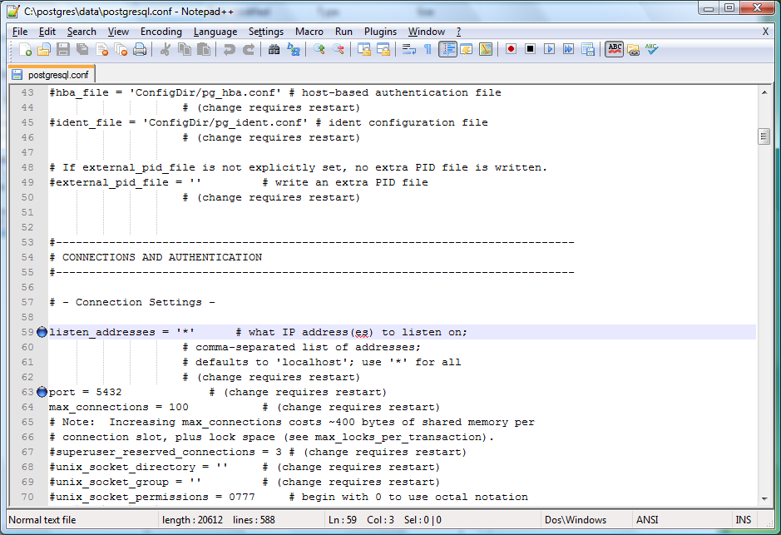This screenshot has width=781, height=535.
Task: Save the current recorded macro icon
Action: coord(588,49)
